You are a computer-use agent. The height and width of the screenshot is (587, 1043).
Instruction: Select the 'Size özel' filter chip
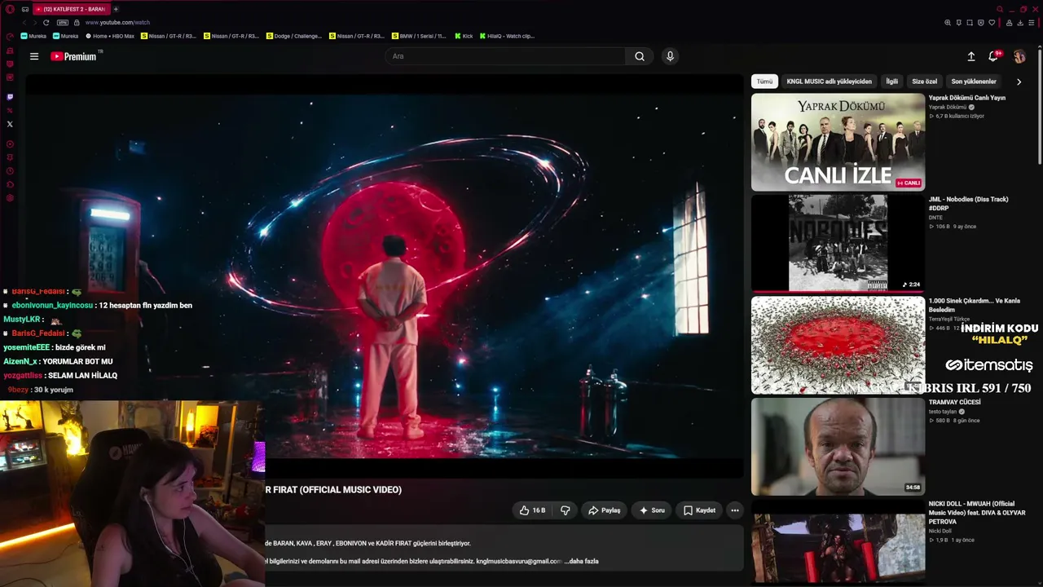click(925, 82)
